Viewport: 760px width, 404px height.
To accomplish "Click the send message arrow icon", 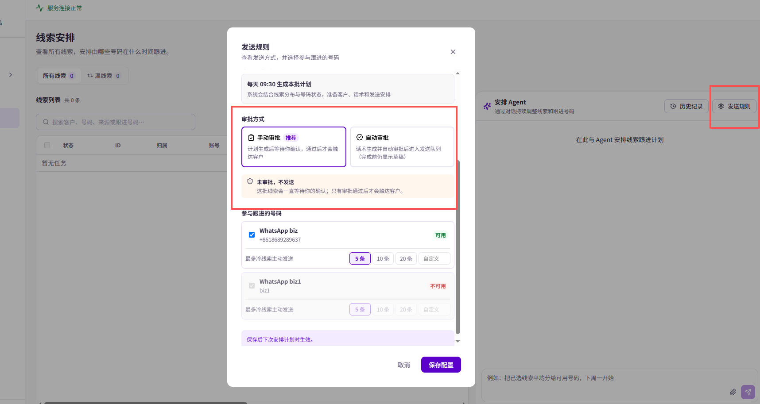I will click(748, 392).
